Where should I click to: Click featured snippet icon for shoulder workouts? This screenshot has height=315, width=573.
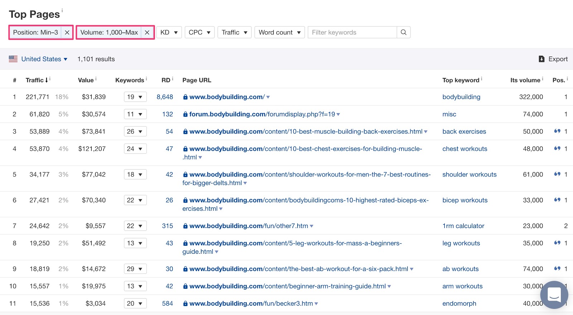click(x=557, y=174)
